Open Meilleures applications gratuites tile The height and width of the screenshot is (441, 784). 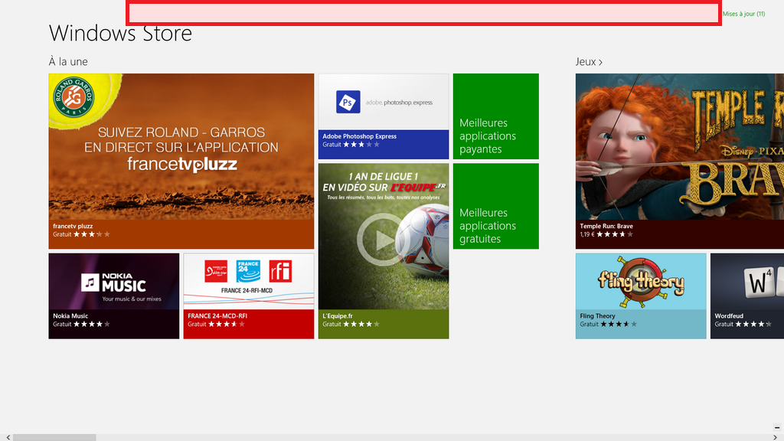point(496,206)
